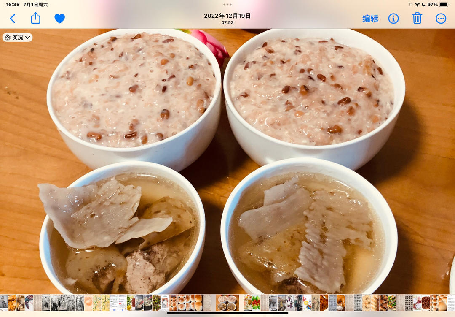
Task: Tap the 16:35 clock in status bar
Action: point(13,5)
